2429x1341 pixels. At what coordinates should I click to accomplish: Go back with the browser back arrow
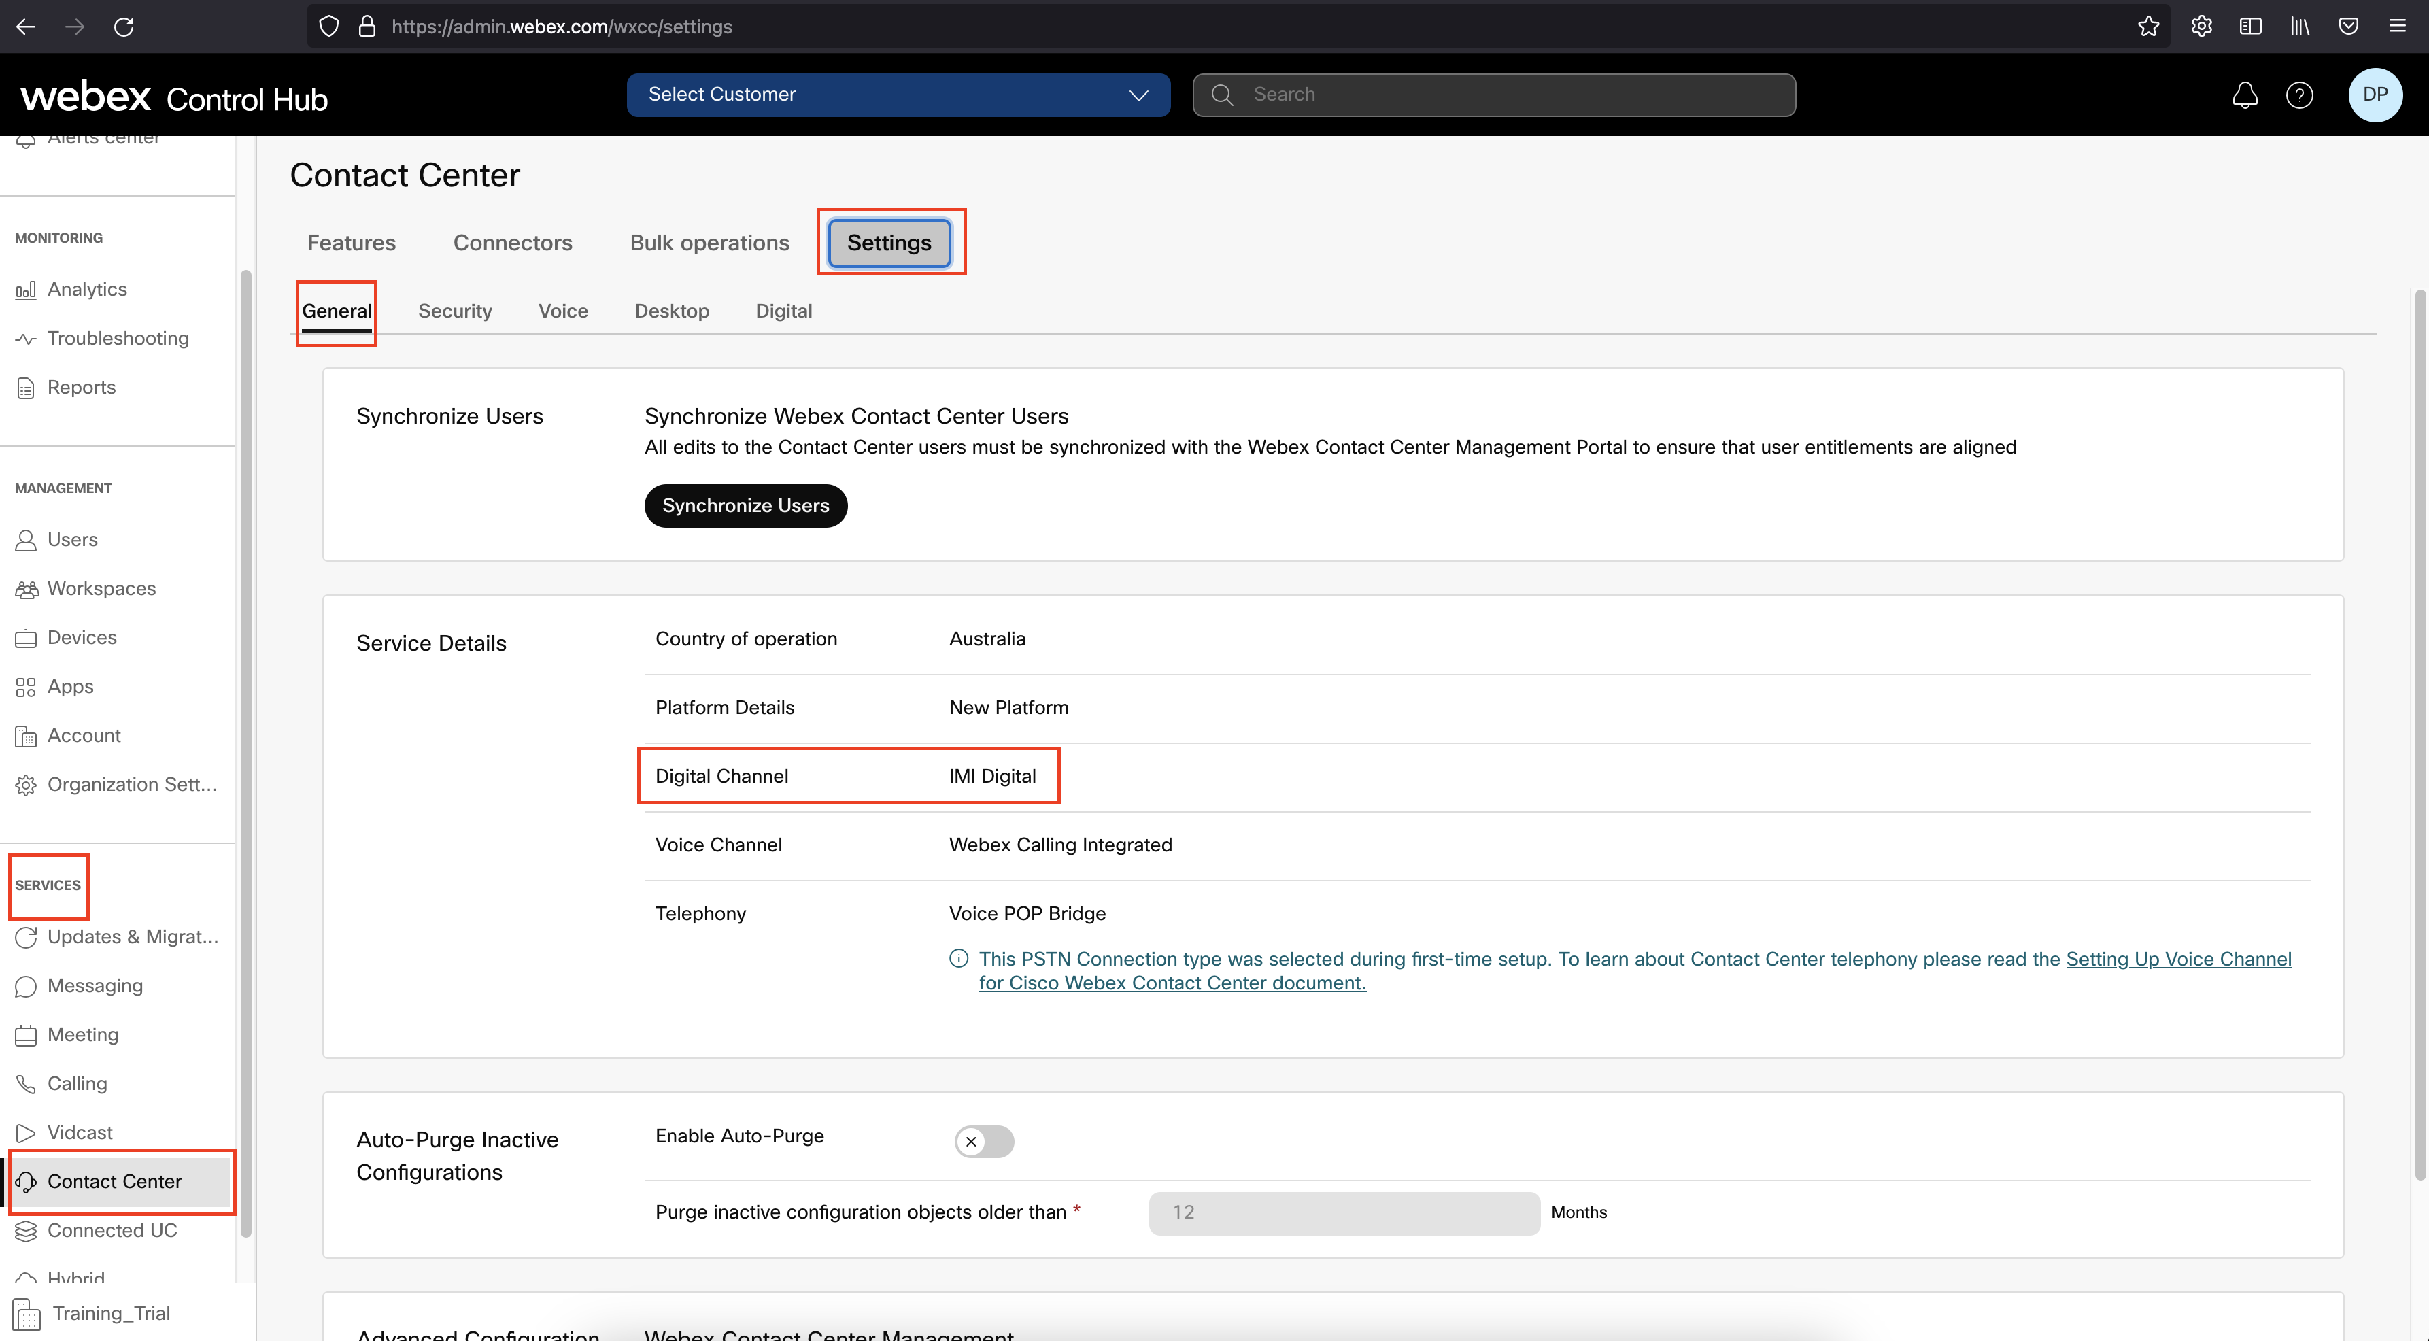click(27, 27)
